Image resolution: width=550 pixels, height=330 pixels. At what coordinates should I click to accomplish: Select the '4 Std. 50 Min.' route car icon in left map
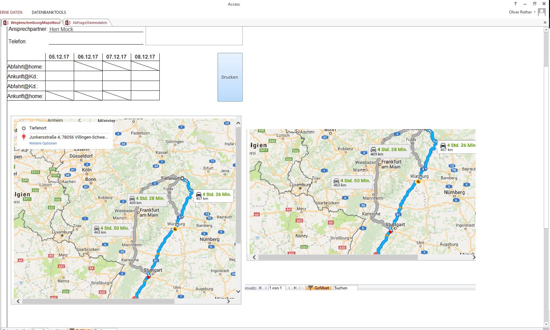[x=96, y=228]
